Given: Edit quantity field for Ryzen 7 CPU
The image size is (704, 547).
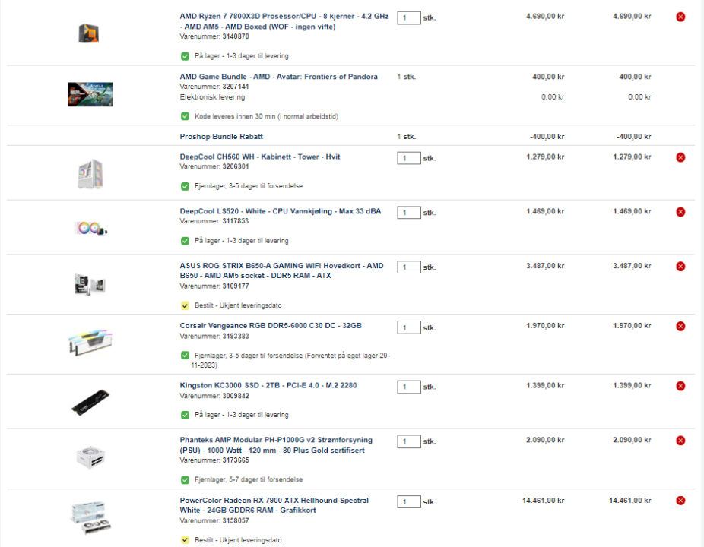Looking at the screenshot, I should point(408,18).
